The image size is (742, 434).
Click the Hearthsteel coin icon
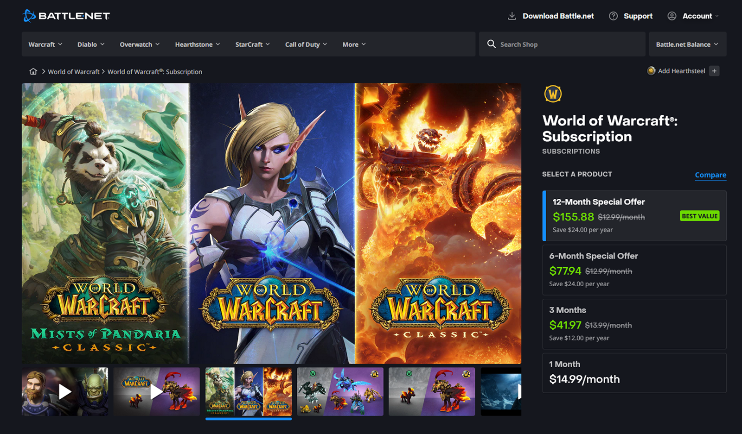651,71
